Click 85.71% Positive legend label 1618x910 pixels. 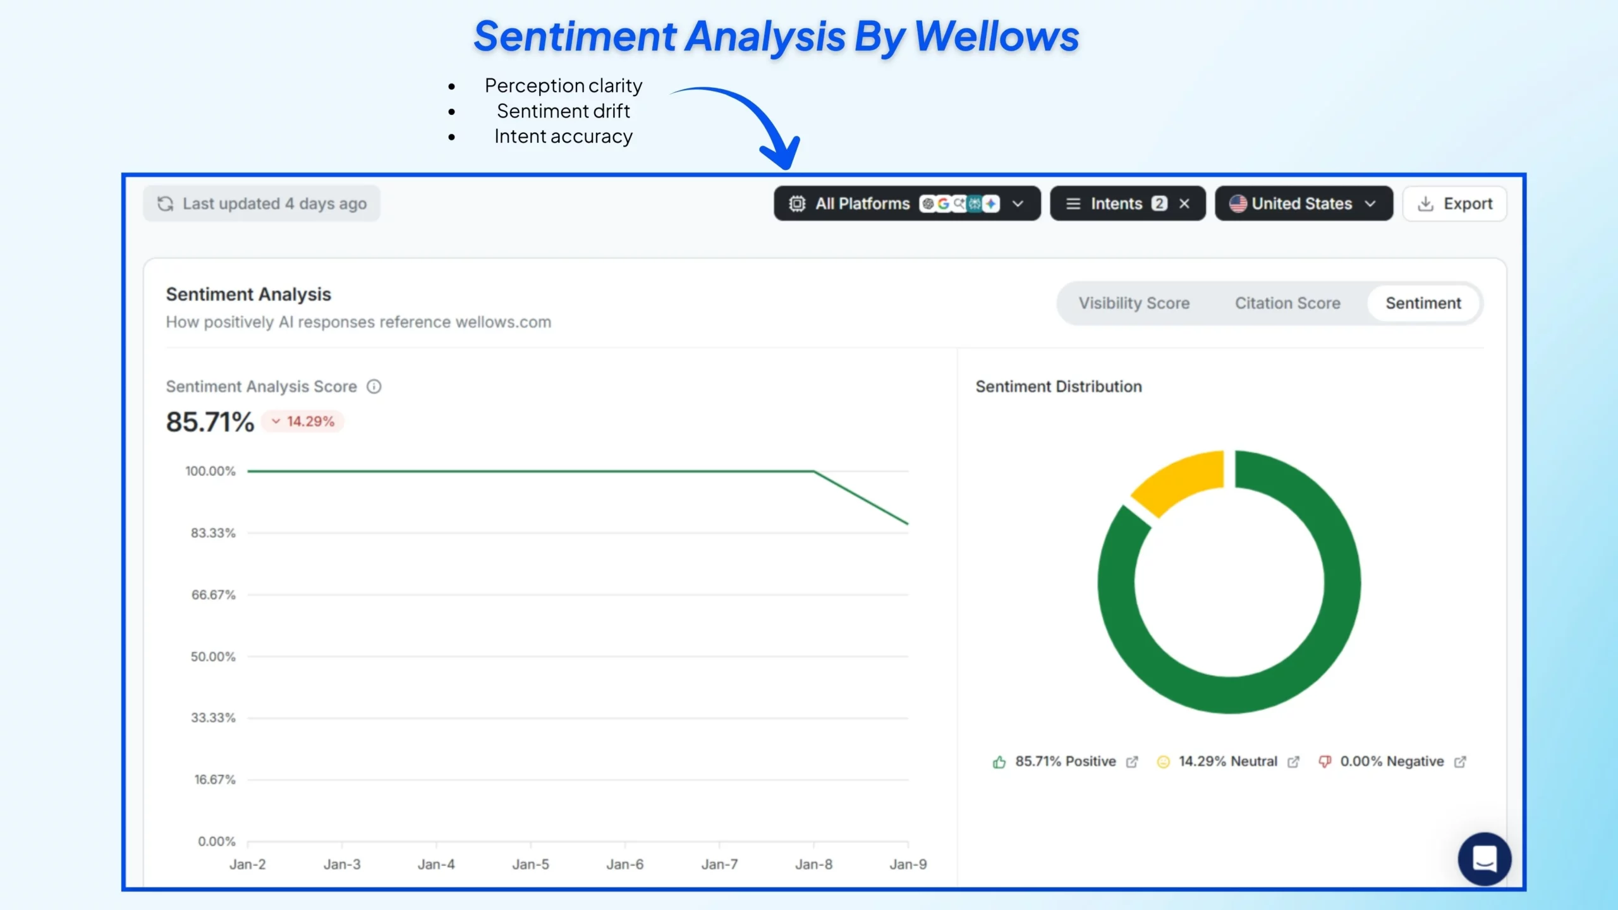pyautogui.click(x=1066, y=761)
